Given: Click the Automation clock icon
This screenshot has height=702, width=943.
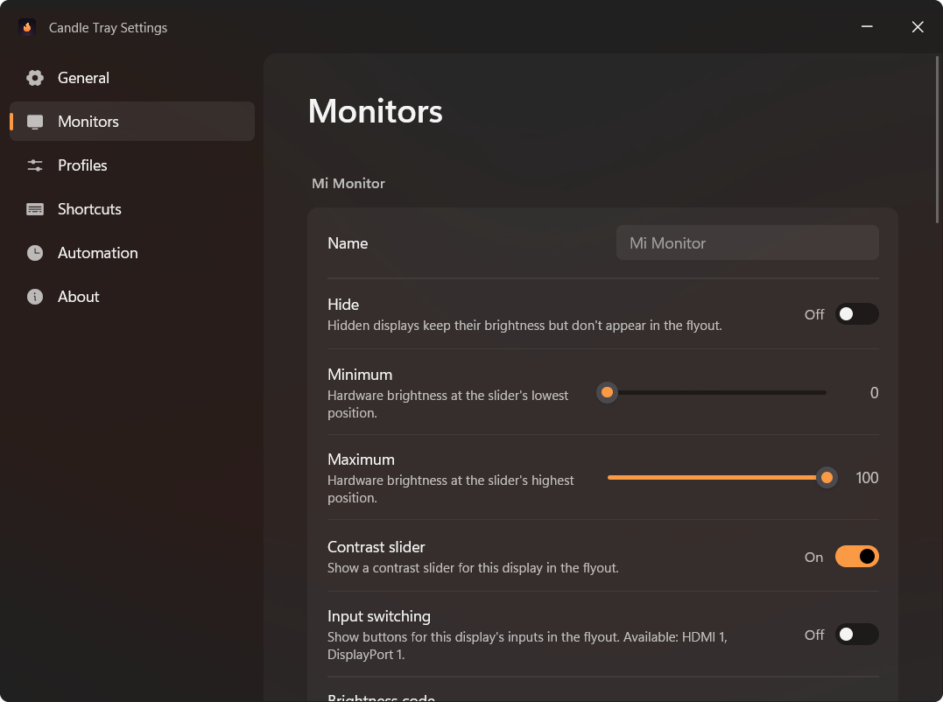Looking at the screenshot, I should 35,253.
